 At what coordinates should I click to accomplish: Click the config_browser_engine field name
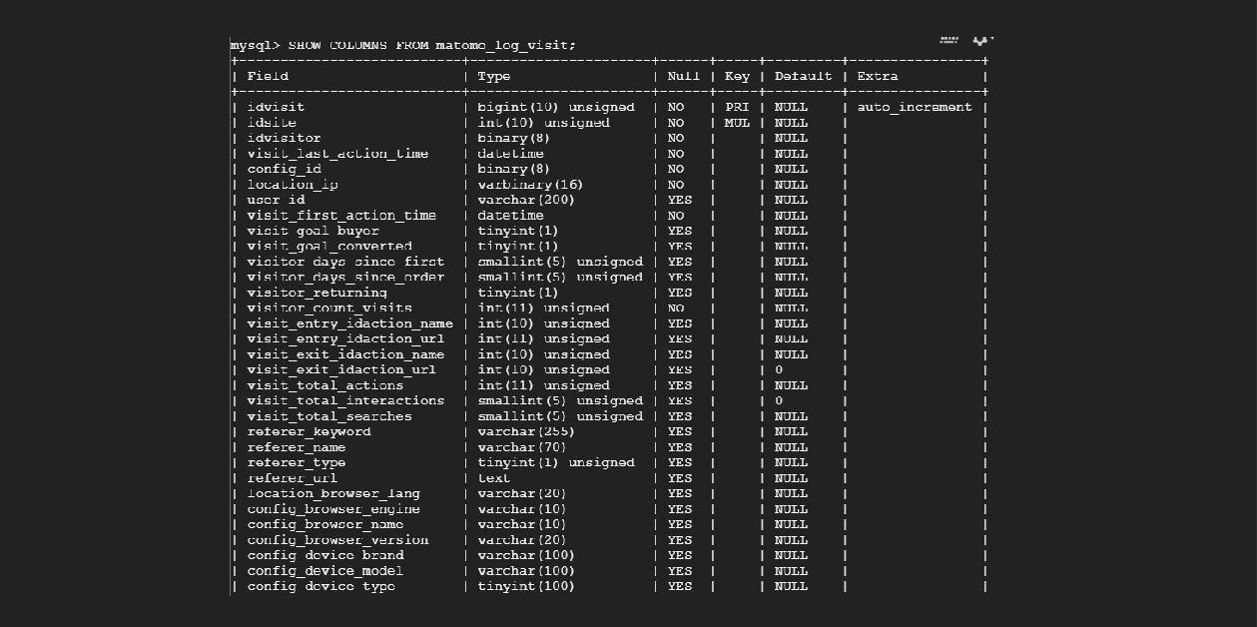click(333, 509)
